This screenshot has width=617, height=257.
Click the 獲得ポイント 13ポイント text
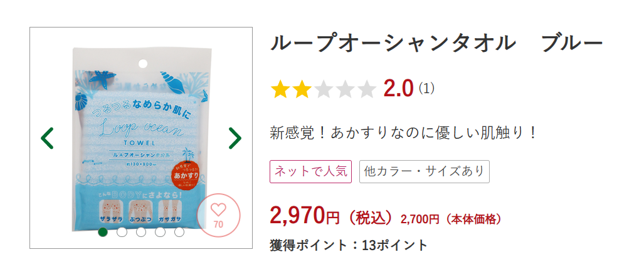(348, 245)
